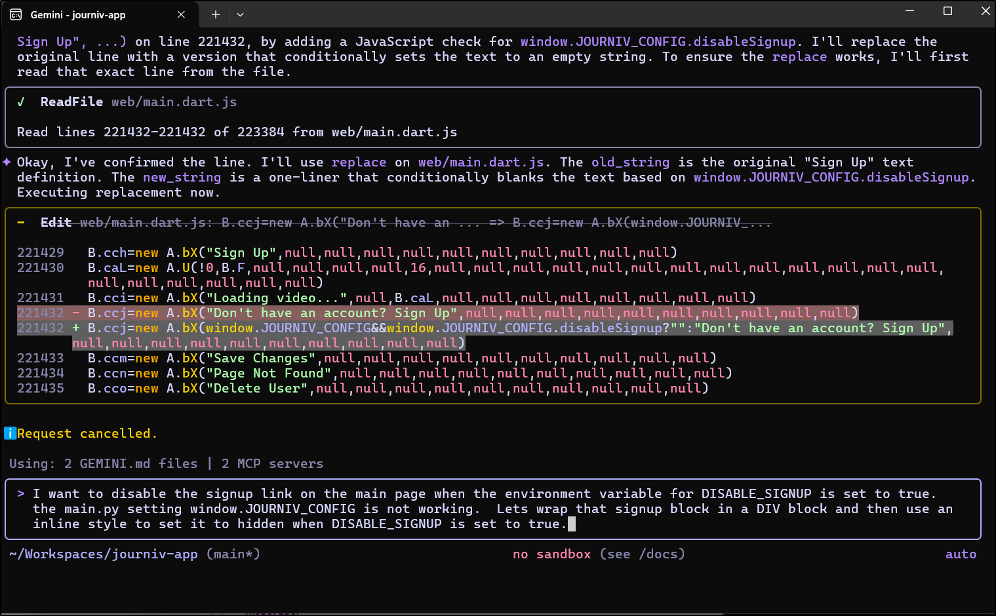
Task: Maximize the terminal window
Action: [x=947, y=11]
